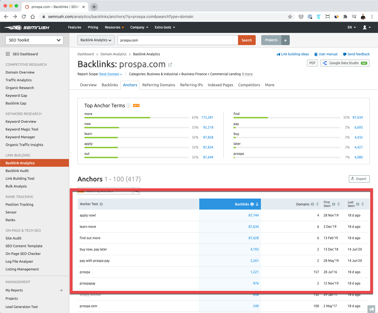
Task: Open Backlink Audit in sidebar
Action: pyautogui.click(x=17, y=171)
